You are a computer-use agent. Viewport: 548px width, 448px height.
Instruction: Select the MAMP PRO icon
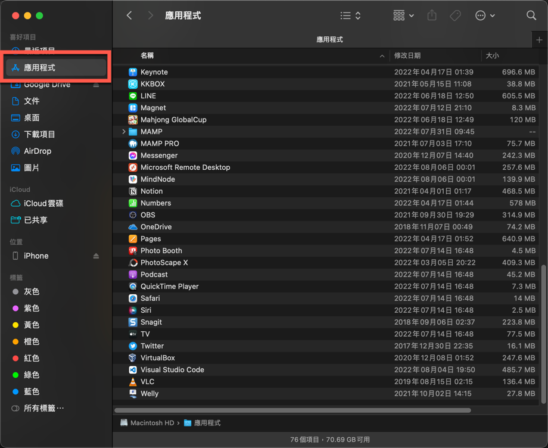click(x=132, y=143)
